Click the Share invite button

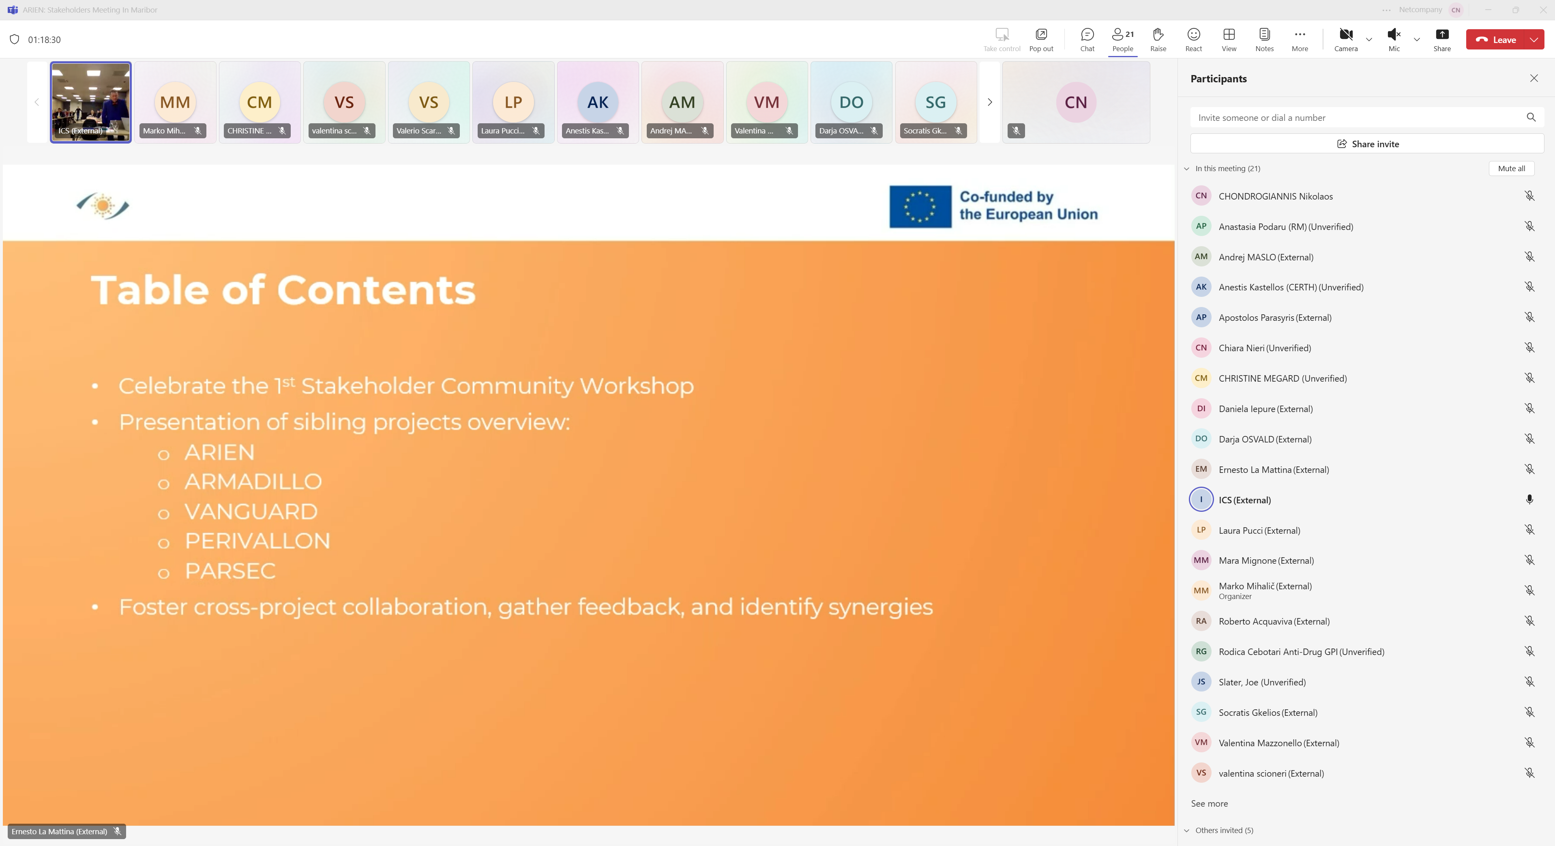pos(1367,144)
